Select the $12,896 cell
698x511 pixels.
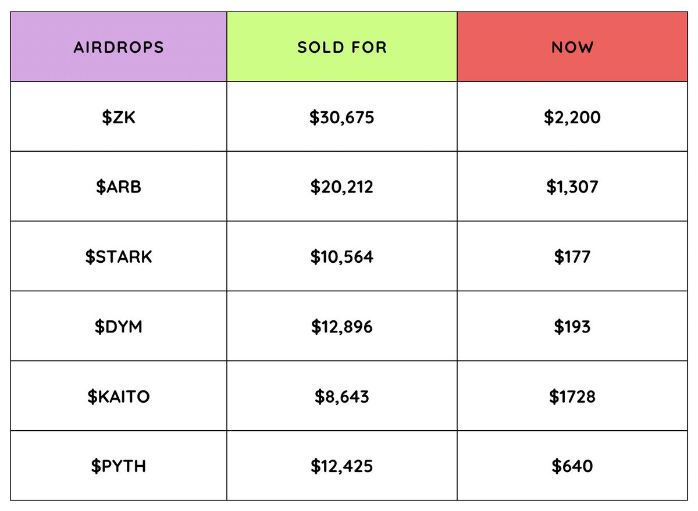point(342,327)
